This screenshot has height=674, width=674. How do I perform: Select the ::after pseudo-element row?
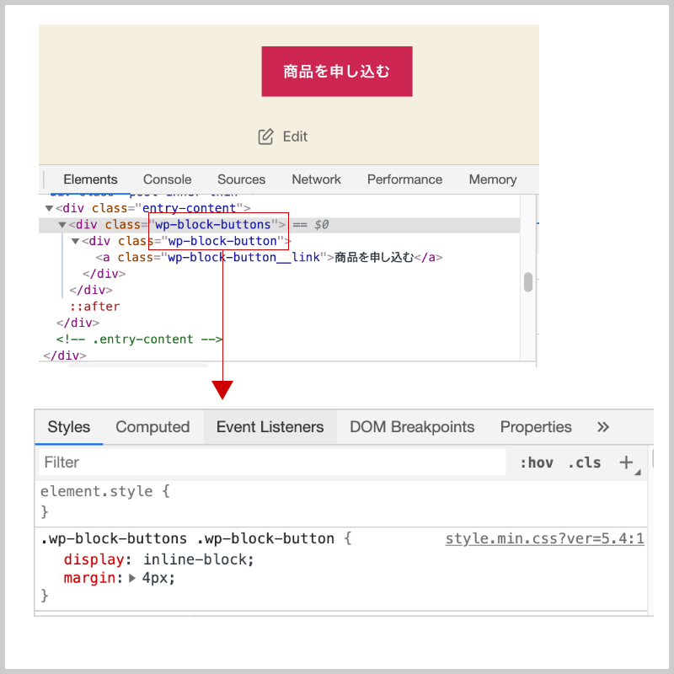pos(95,307)
